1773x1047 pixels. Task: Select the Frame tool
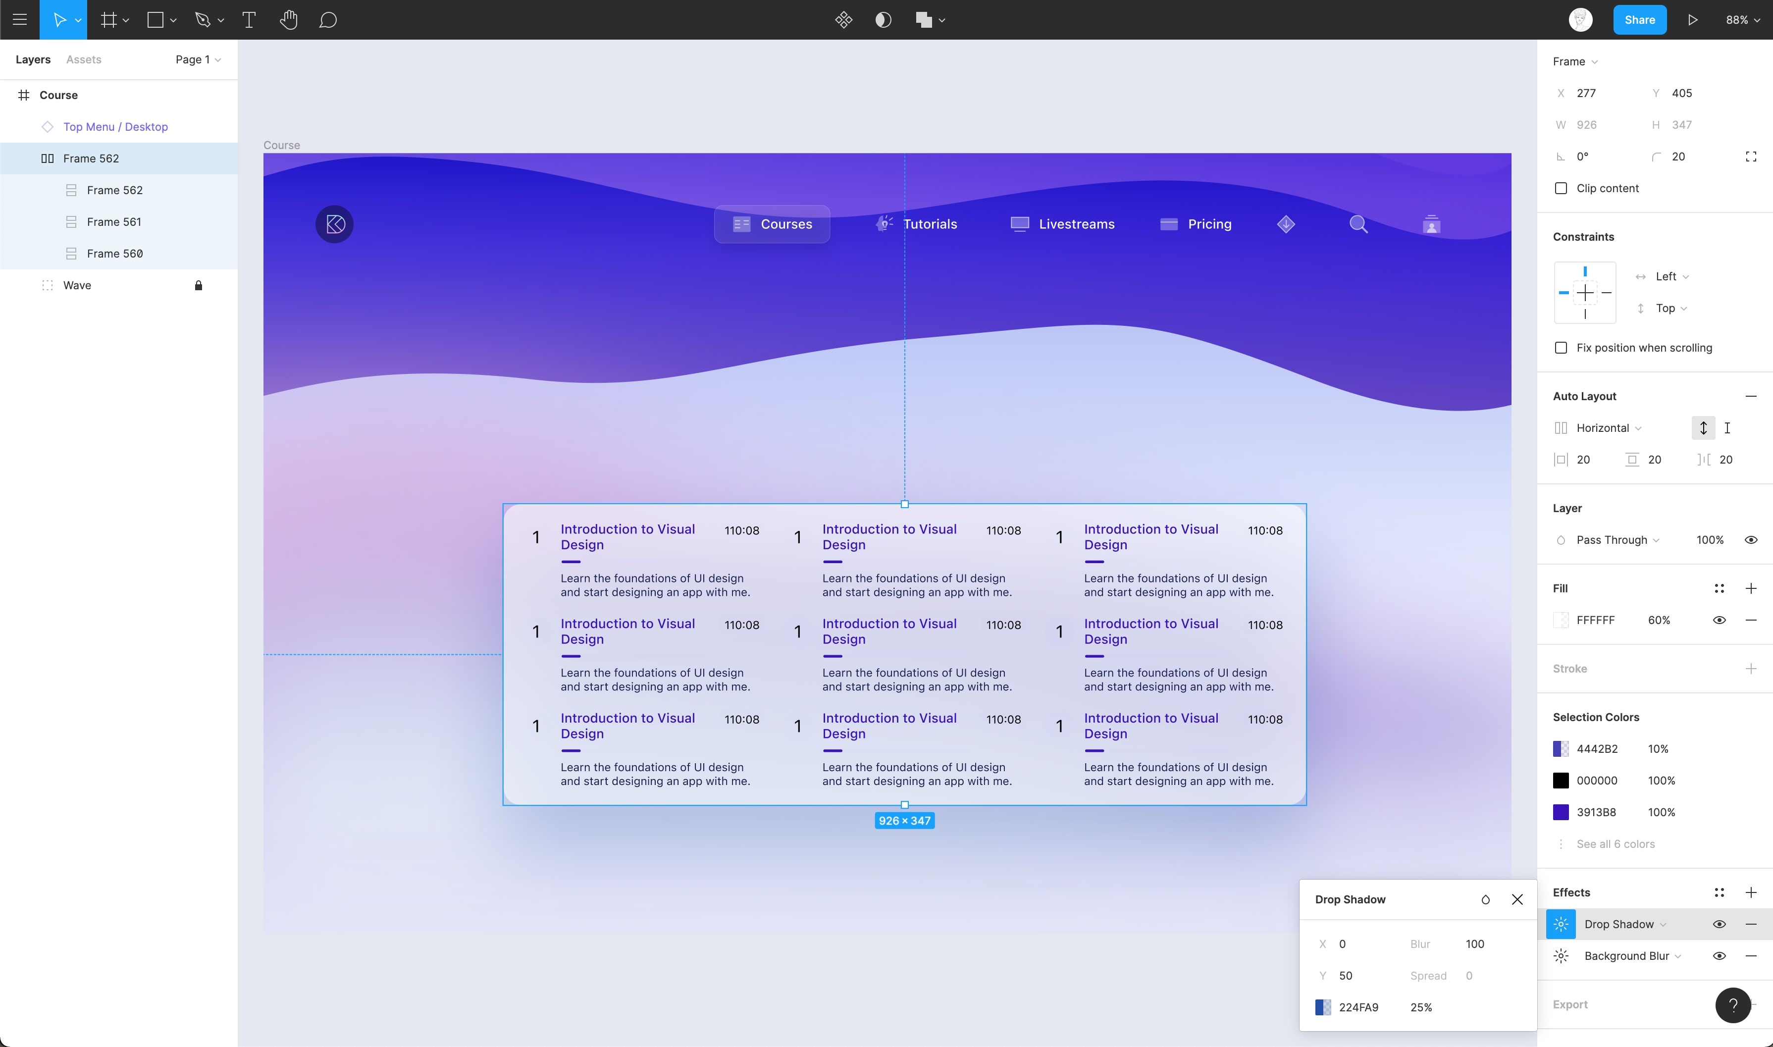coord(109,20)
